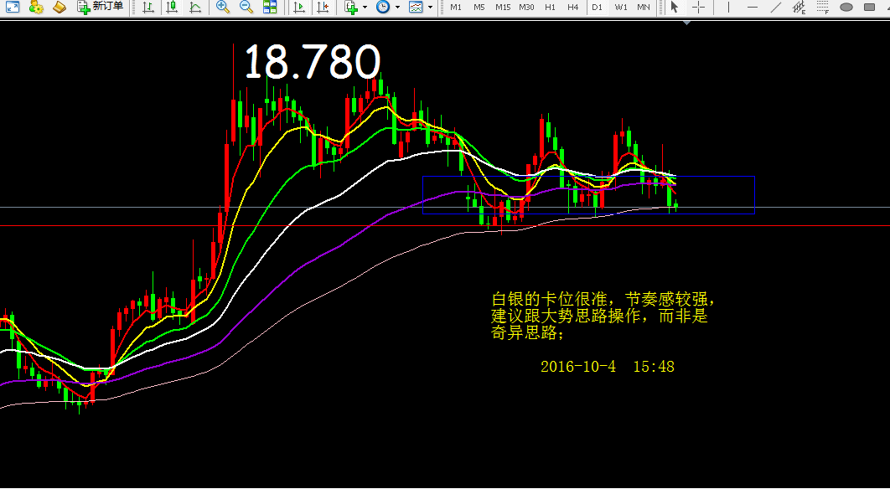Select the trendline drawing tool

pos(776,7)
